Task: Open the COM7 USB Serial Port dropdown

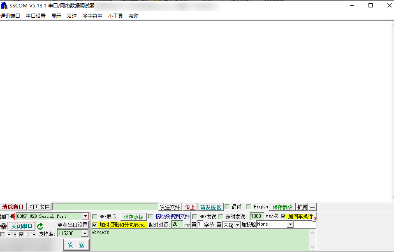Action: [x=85, y=216]
